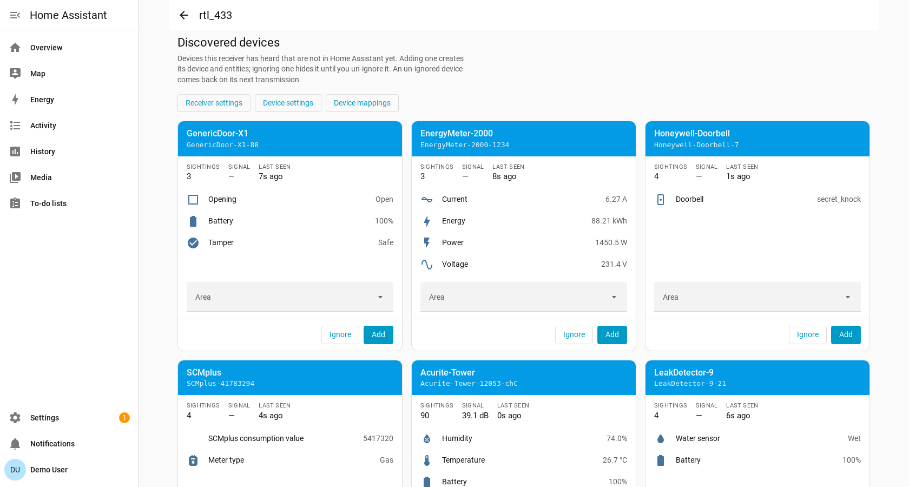Image resolution: width=909 pixels, height=487 pixels.
Task: Click the Opening square icon on GenericDoor-X1
Action: click(x=193, y=200)
